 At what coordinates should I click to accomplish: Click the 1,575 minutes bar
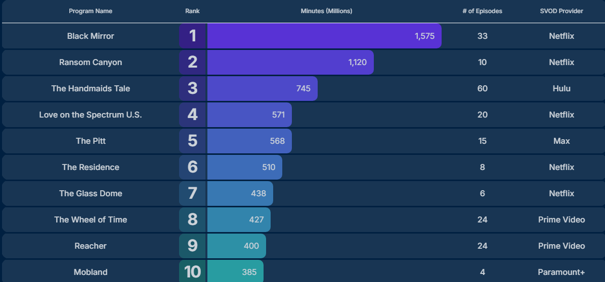click(x=324, y=36)
